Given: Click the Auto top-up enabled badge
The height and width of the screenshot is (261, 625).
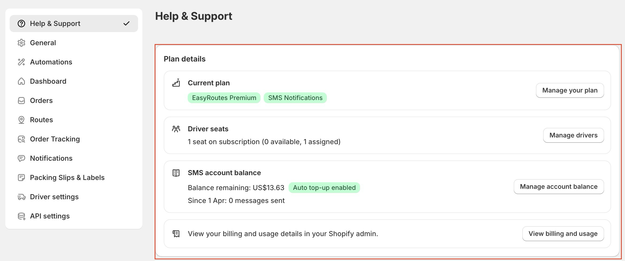Looking at the screenshot, I should 324,188.
